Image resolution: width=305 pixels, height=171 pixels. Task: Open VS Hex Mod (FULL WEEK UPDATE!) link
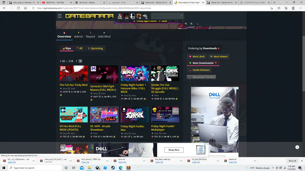click(x=70, y=128)
